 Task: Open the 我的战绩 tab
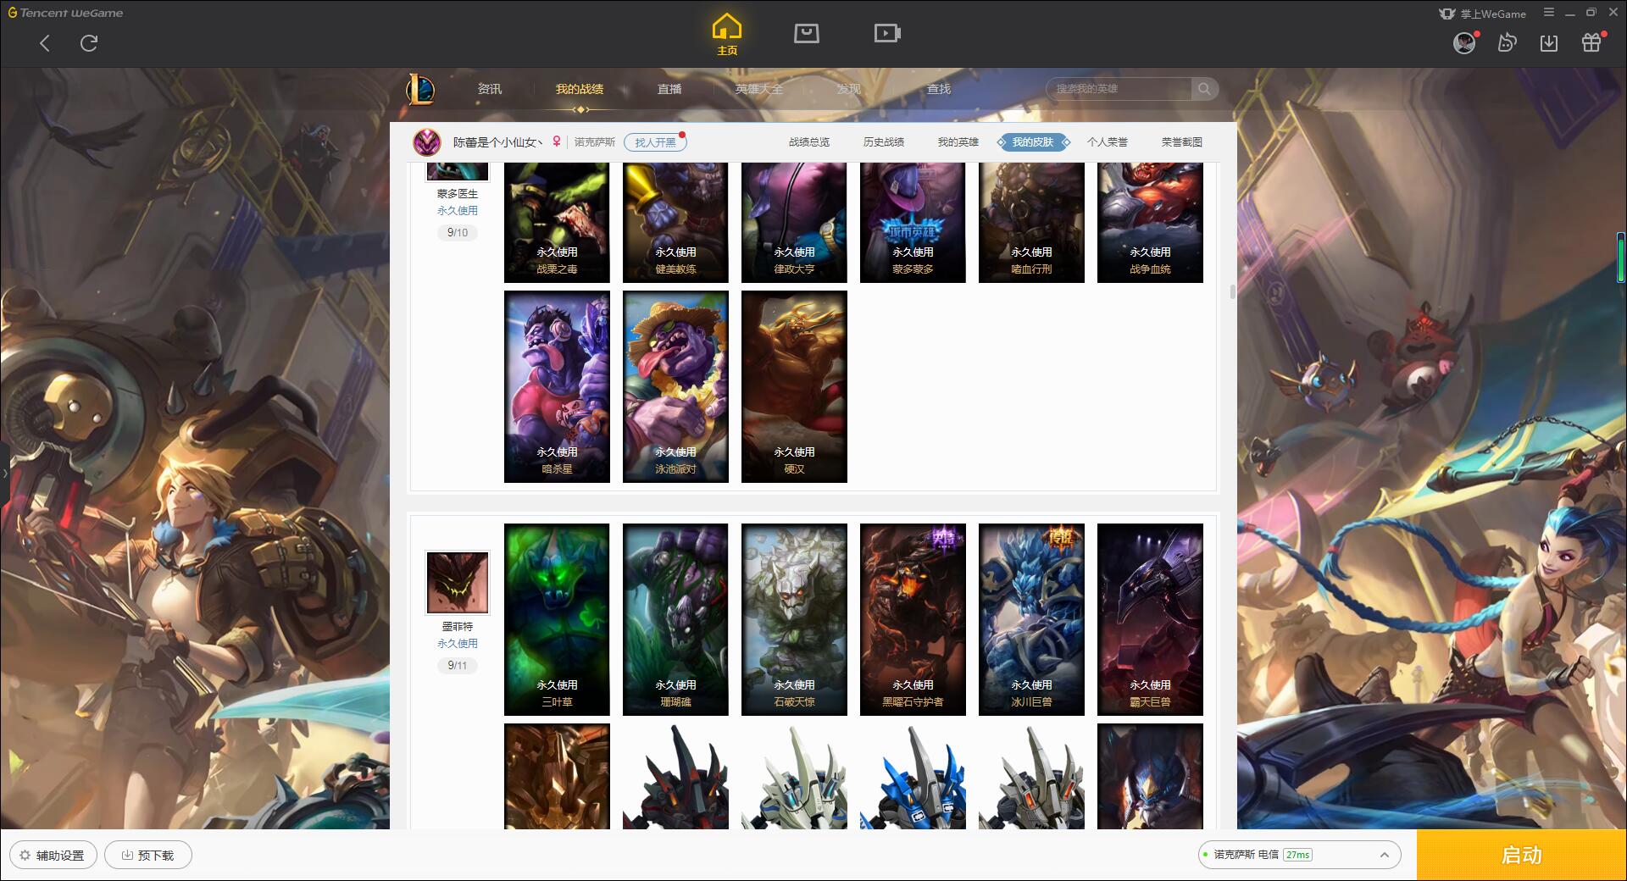click(x=580, y=89)
